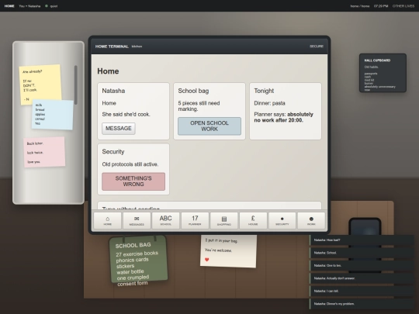Click '5 pieces still need marking.' text

click(199, 106)
